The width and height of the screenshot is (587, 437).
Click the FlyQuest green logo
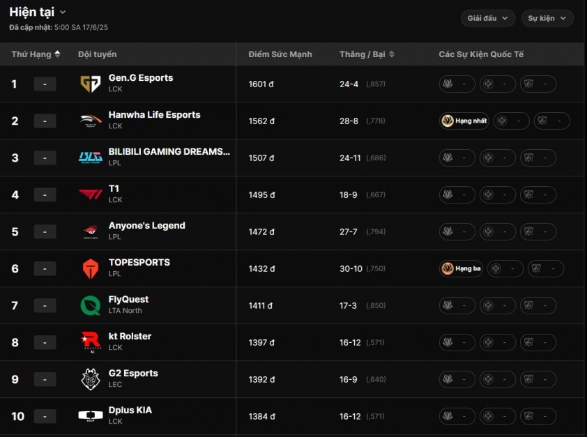(x=91, y=305)
